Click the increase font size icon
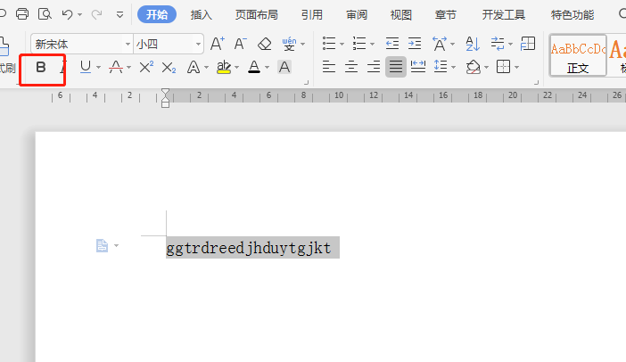626x362 pixels. 218,44
